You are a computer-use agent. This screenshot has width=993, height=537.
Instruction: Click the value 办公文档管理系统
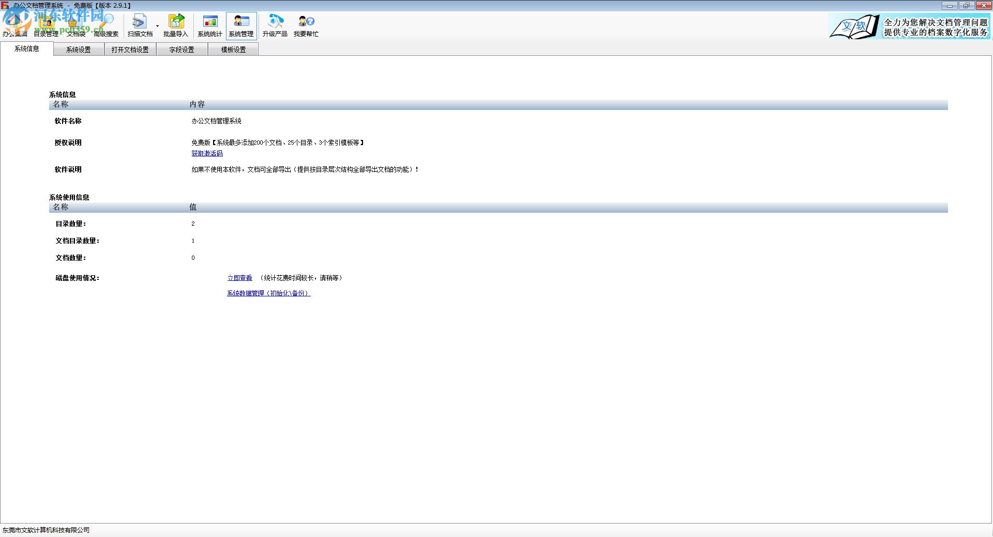[217, 121]
